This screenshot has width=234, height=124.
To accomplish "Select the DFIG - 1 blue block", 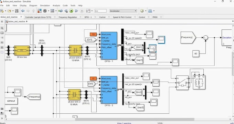I will 109,46.
